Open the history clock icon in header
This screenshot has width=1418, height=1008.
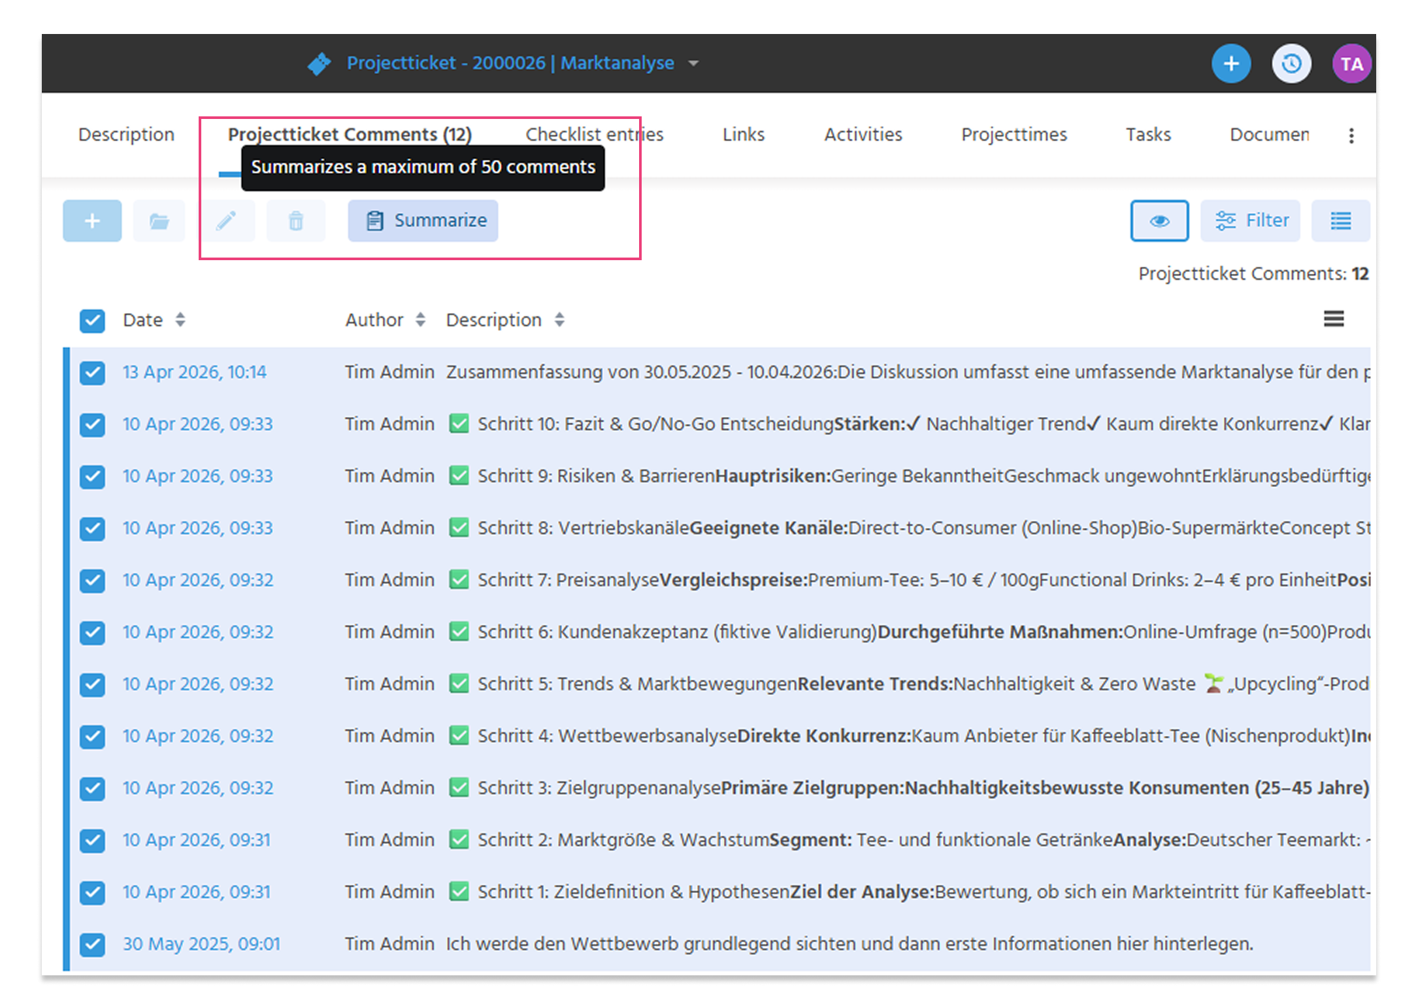(x=1291, y=63)
